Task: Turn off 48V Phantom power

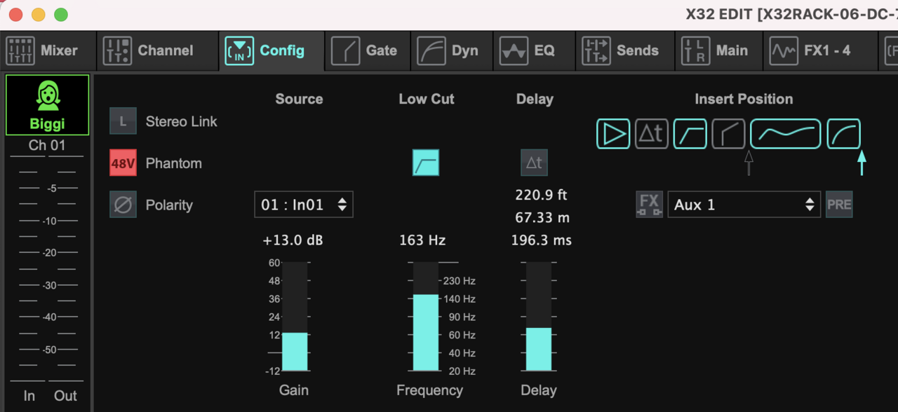Action: click(123, 163)
